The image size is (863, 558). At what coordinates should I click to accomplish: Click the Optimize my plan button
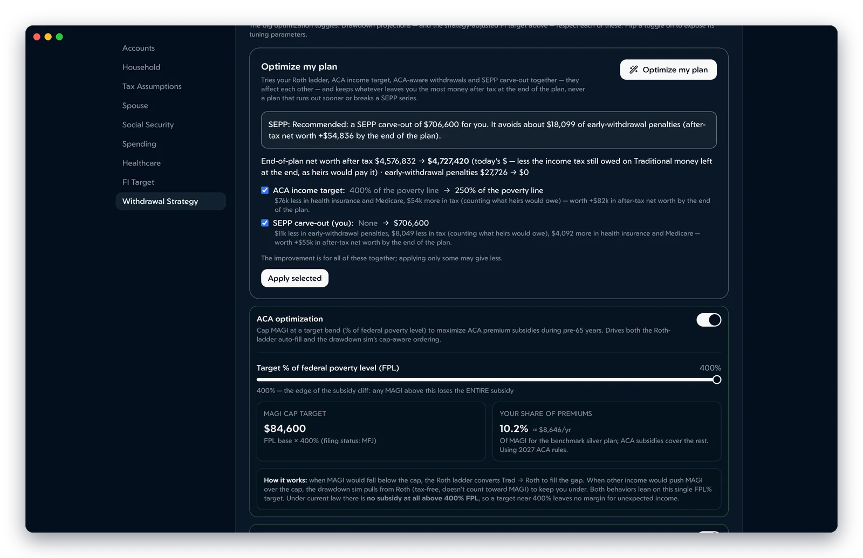click(x=668, y=70)
